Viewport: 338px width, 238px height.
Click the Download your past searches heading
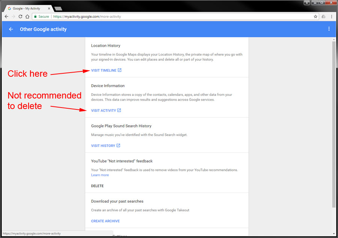pos(117,201)
